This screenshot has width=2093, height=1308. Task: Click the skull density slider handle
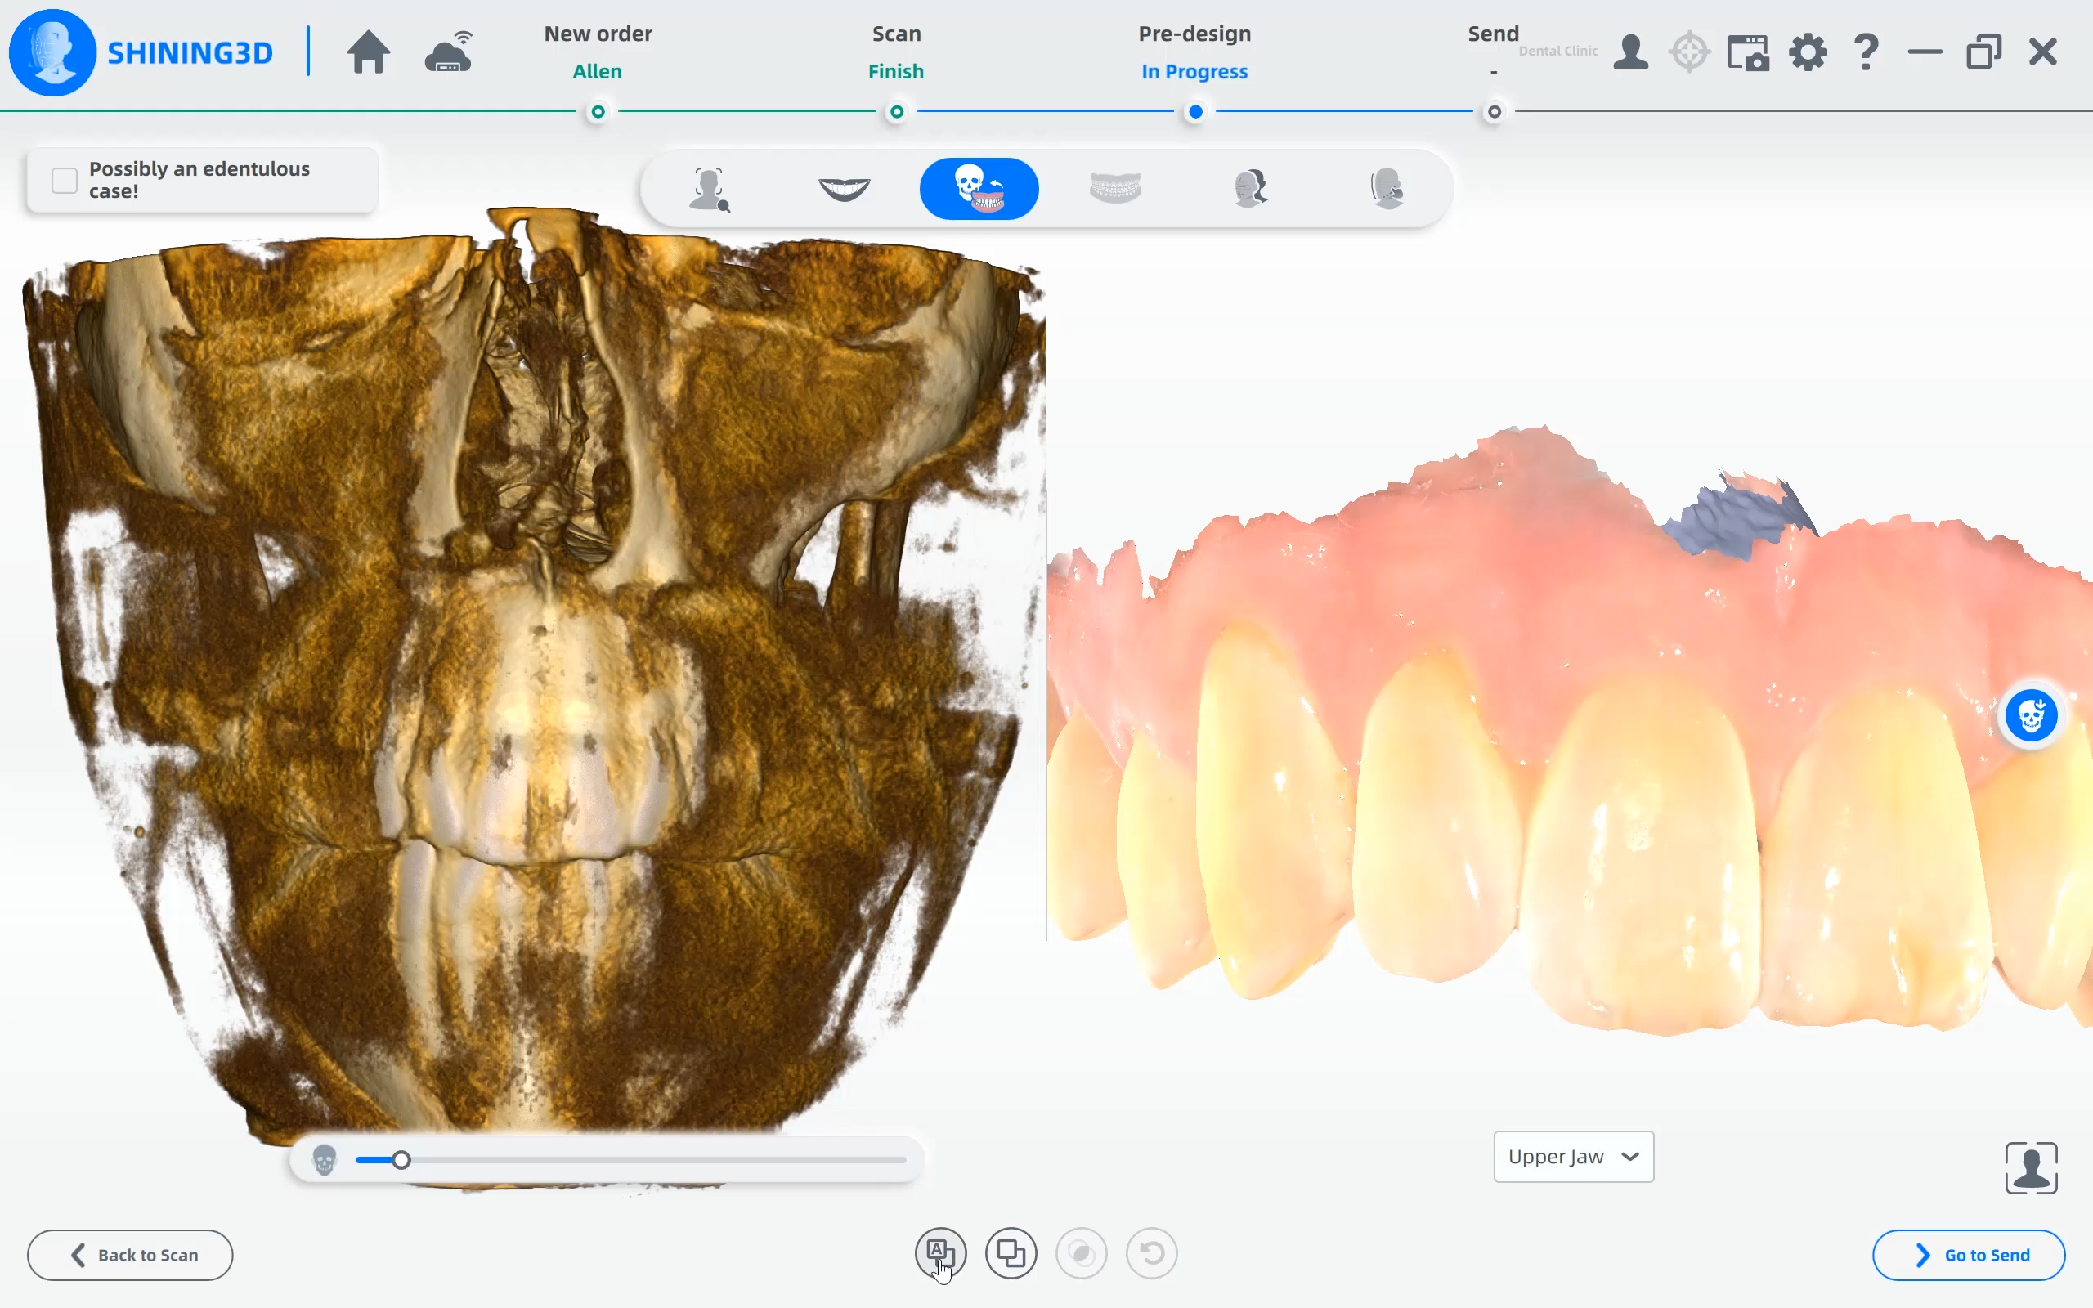[x=401, y=1160]
